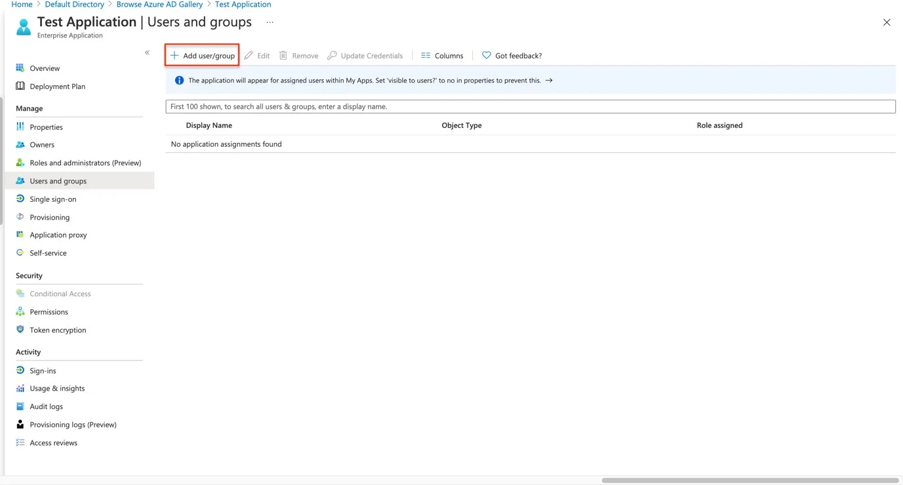
Task: Open Permissions under Security
Action: pyautogui.click(x=49, y=312)
